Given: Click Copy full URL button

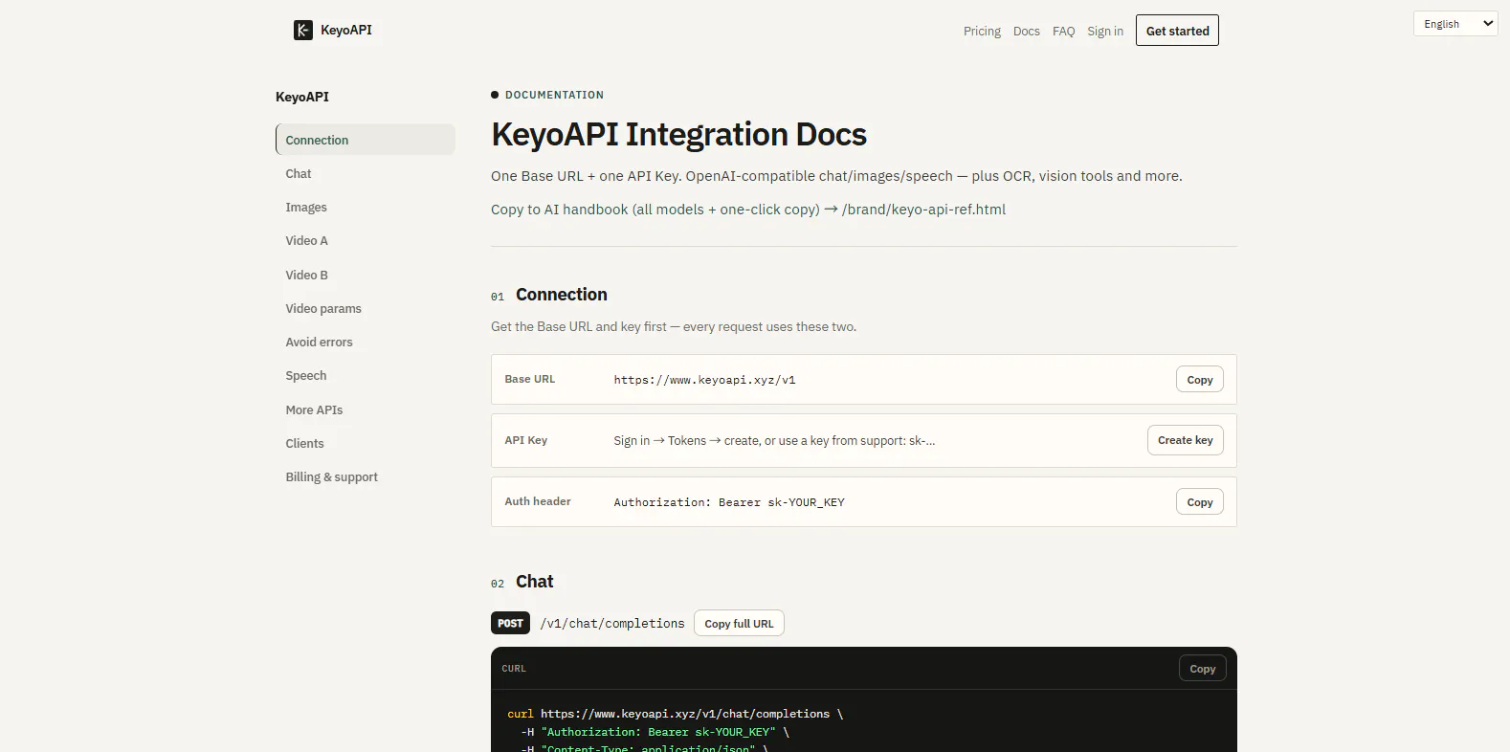Looking at the screenshot, I should (739, 624).
